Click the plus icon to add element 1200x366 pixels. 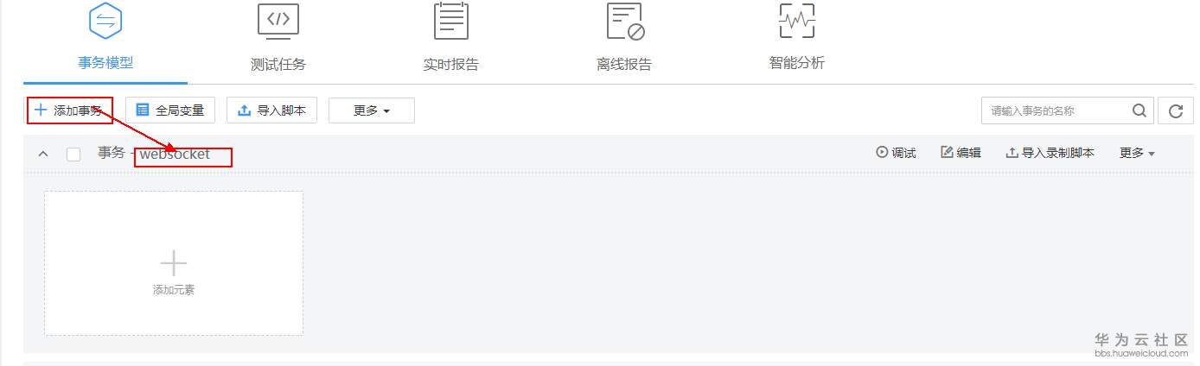[x=174, y=262]
